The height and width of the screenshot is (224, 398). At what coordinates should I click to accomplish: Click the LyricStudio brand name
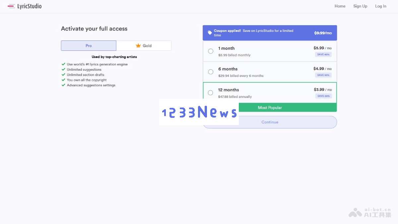(x=30, y=6)
